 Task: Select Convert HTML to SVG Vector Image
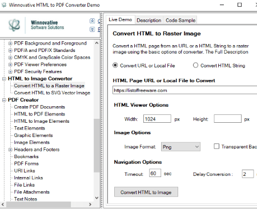[52, 93]
